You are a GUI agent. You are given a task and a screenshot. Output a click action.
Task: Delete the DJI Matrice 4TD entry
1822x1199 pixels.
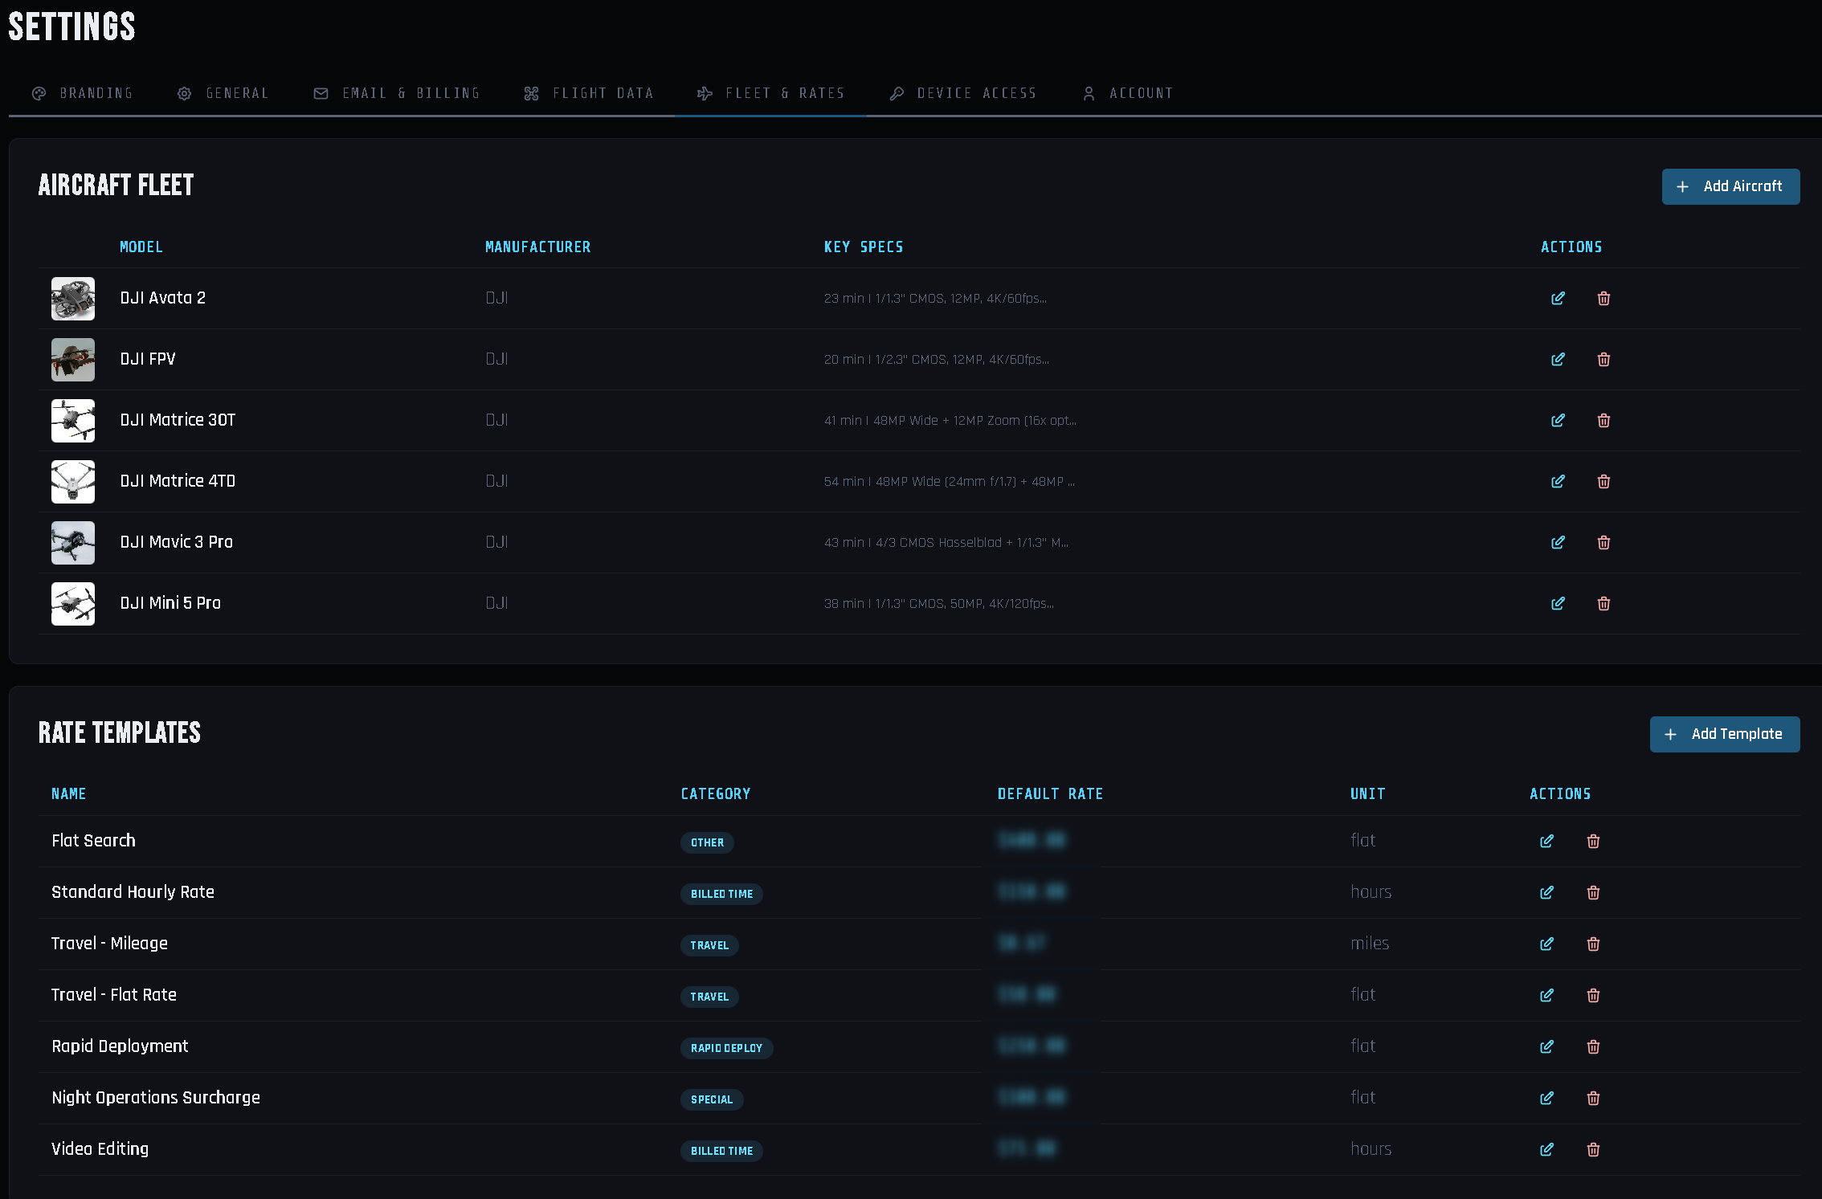point(1603,481)
